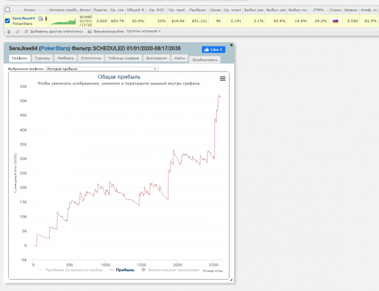Viewport: 379px width, 291px height.
Task: Click the popup resize handle corner
Action: 231,280
